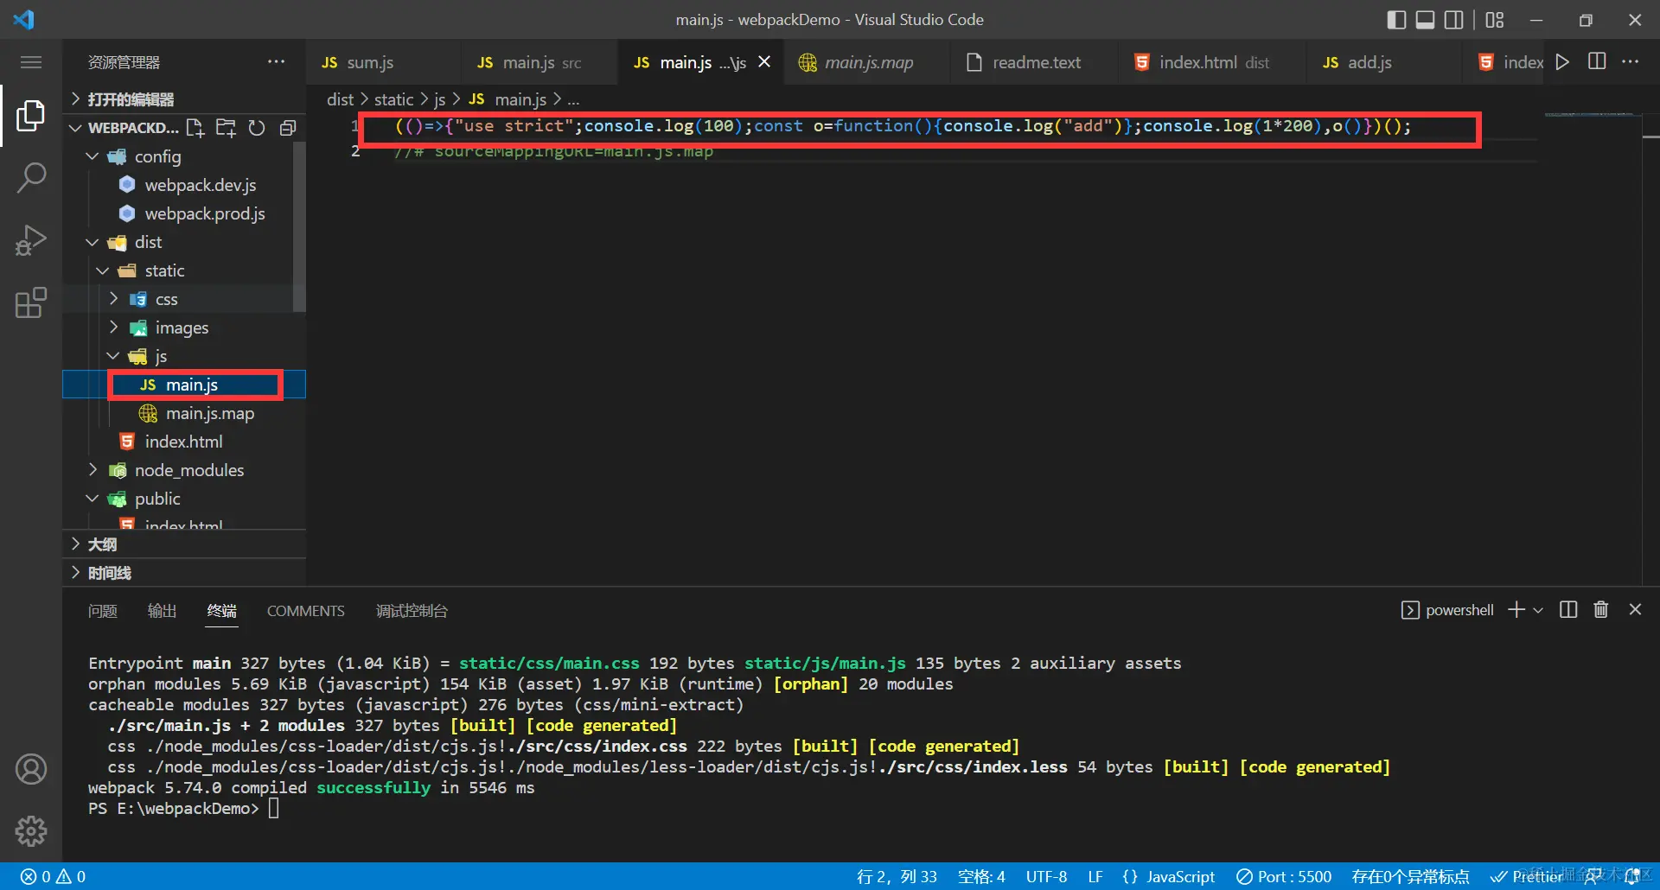Select webpack.prod.js in explorer
This screenshot has width=1660, height=890.
pyautogui.click(x=205, y=213)
